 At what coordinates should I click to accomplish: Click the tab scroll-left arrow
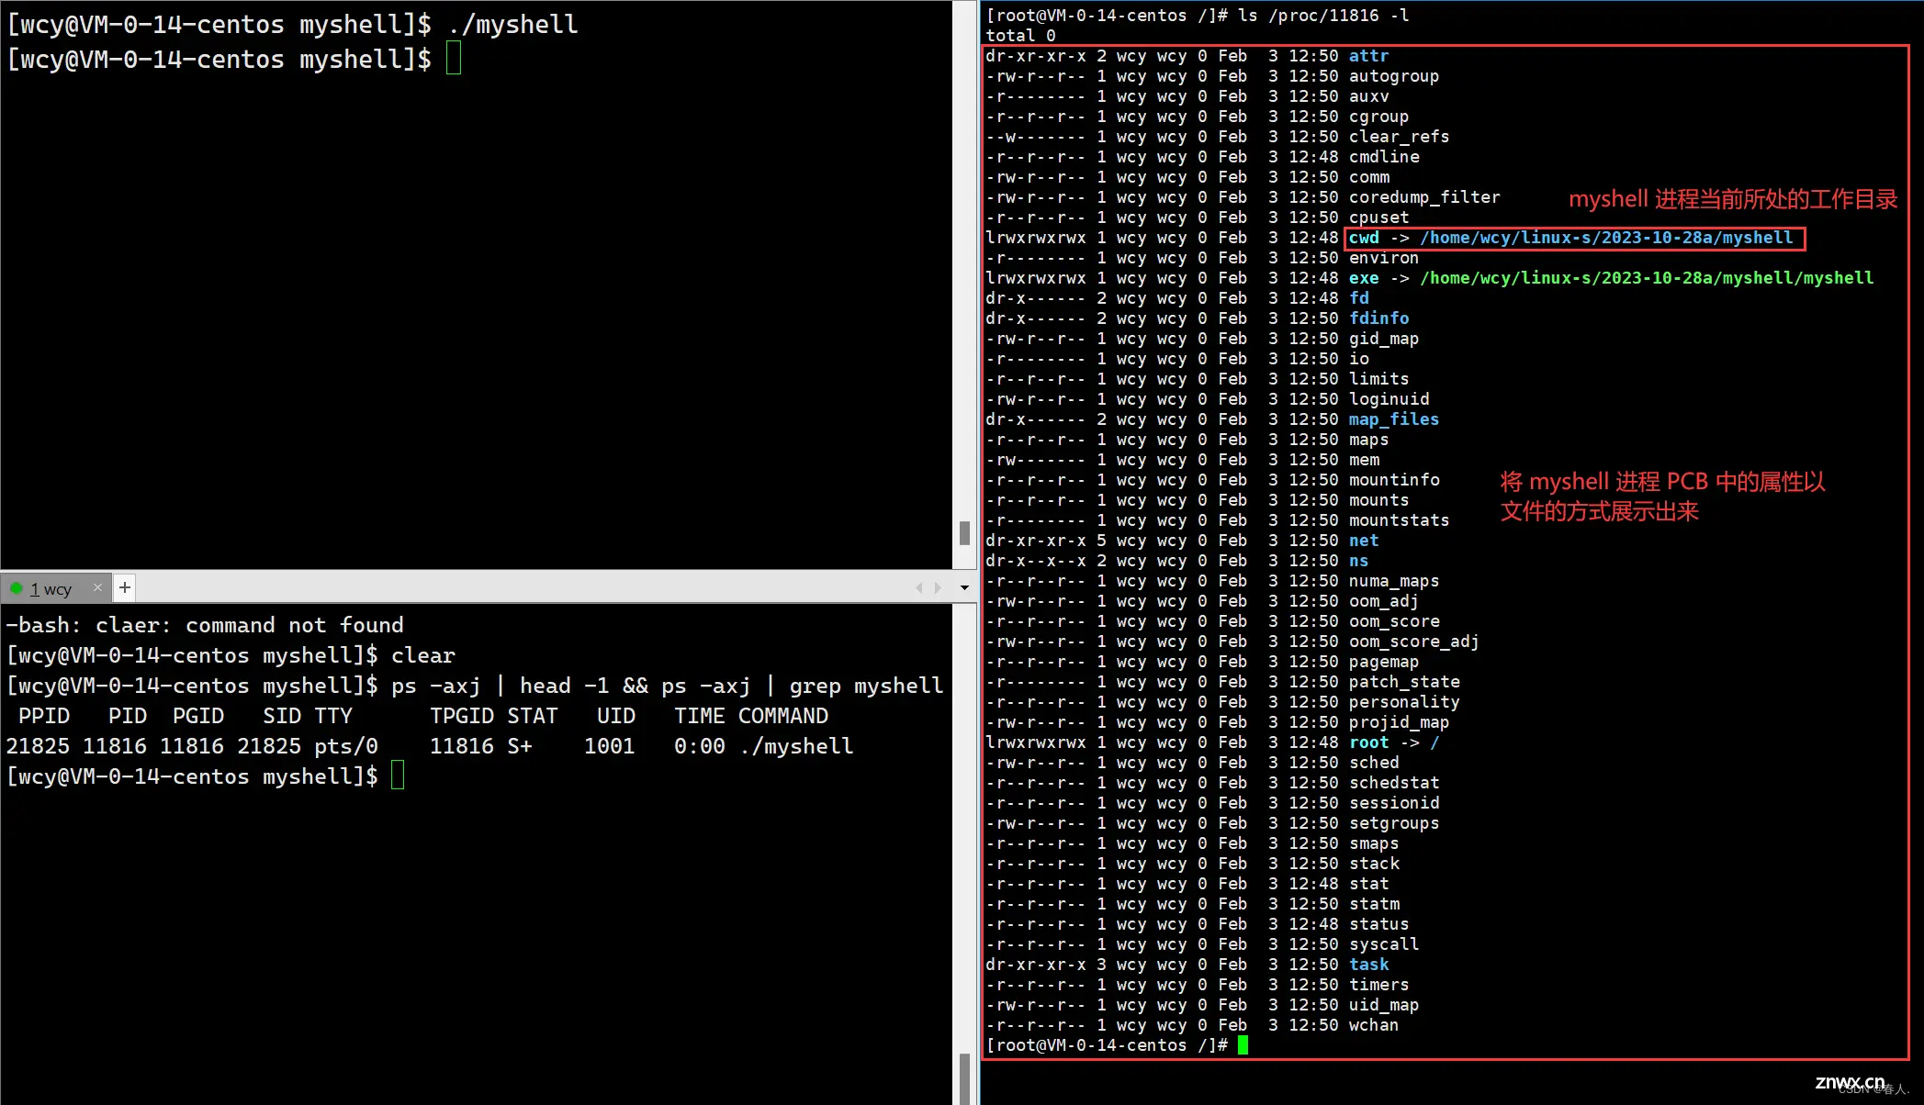click(x=918, y=587)
